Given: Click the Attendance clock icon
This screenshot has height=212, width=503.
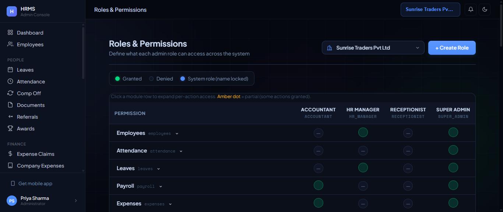Looking at the screenshot, I should tap(10, 82).
